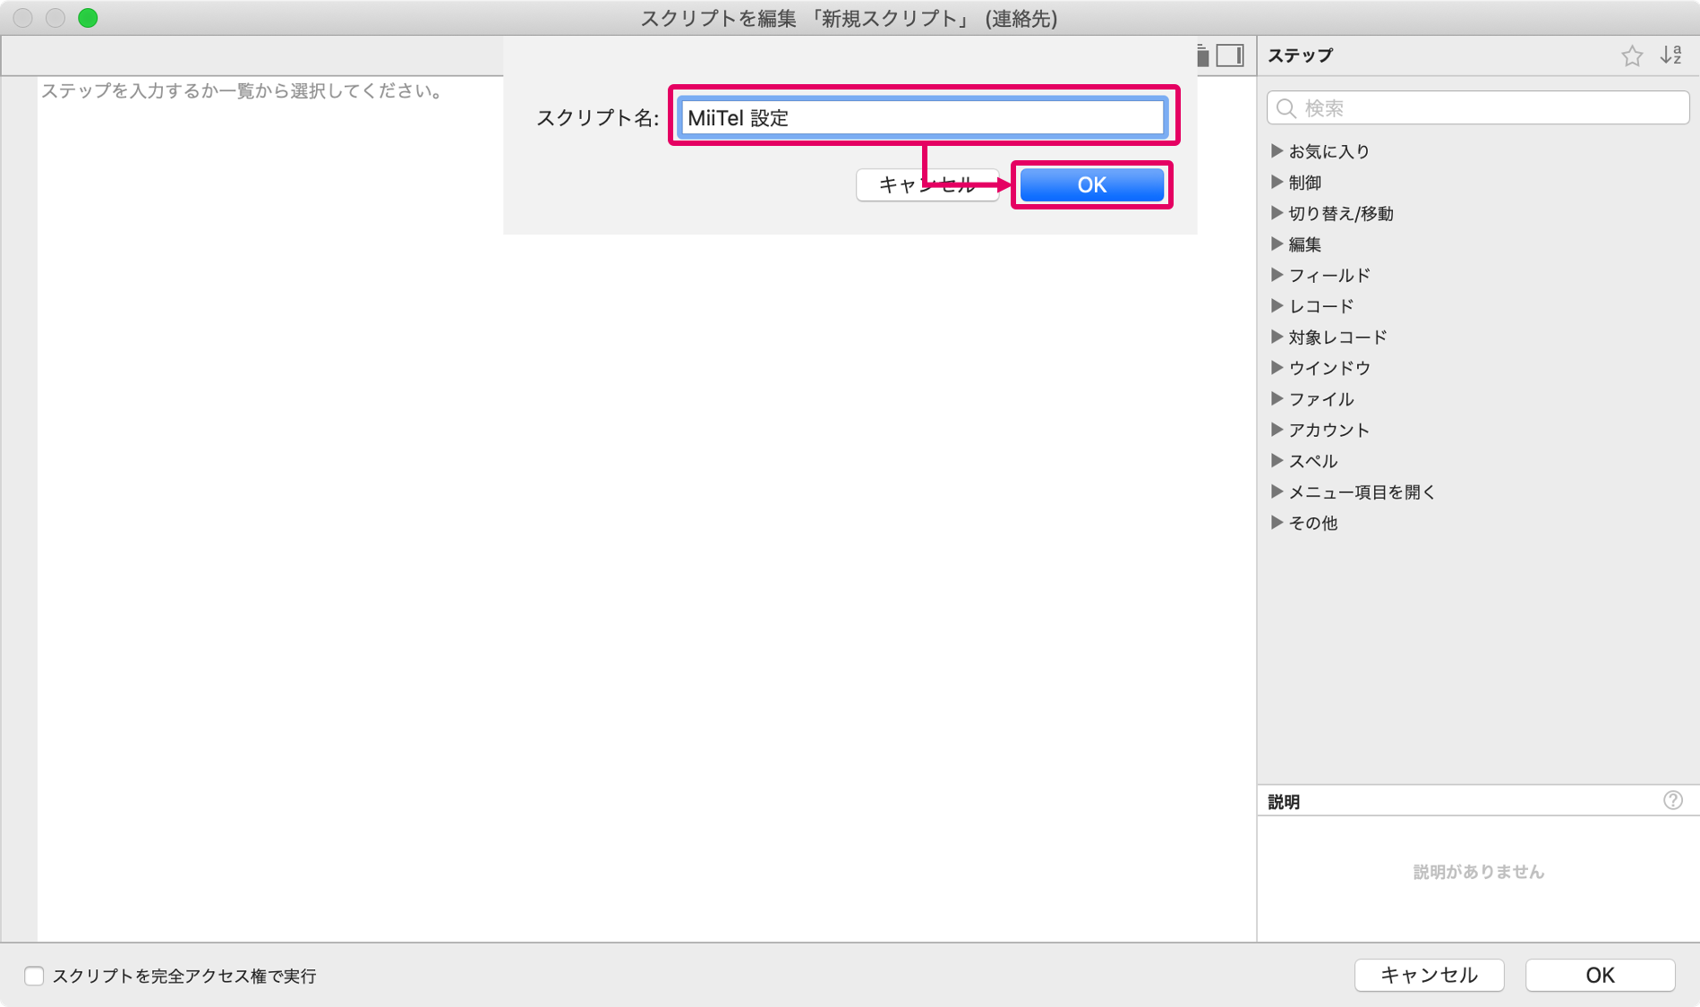Viewport: 1700px width, 1007px height.
Task: Expand the フィールド category
Action: click(1277, 275)
